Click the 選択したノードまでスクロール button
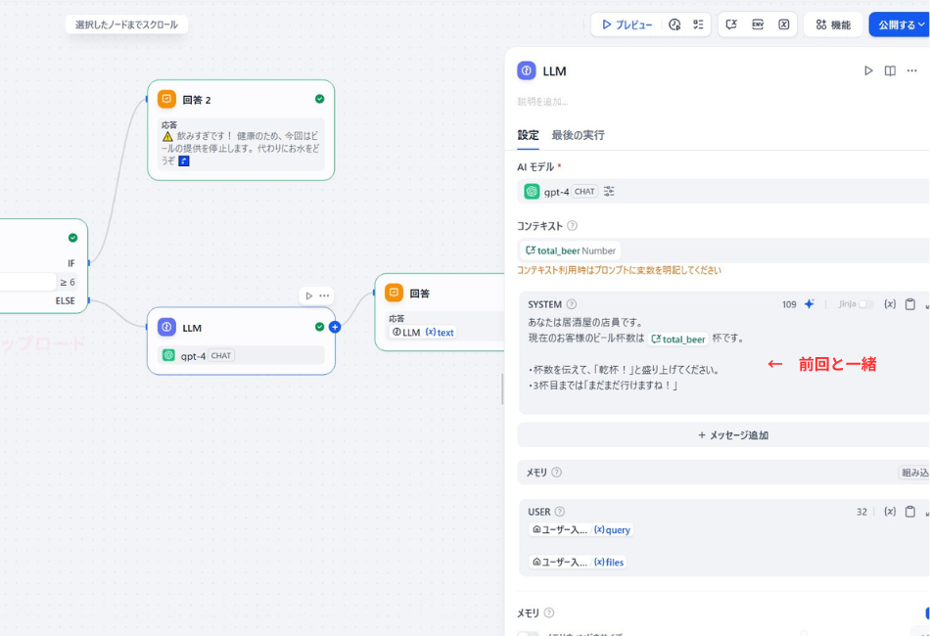 pos(125,23)
